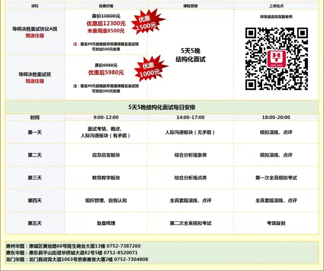Click the 龙门华图 address line
The image size is (324, 271).
pos(77,259)
